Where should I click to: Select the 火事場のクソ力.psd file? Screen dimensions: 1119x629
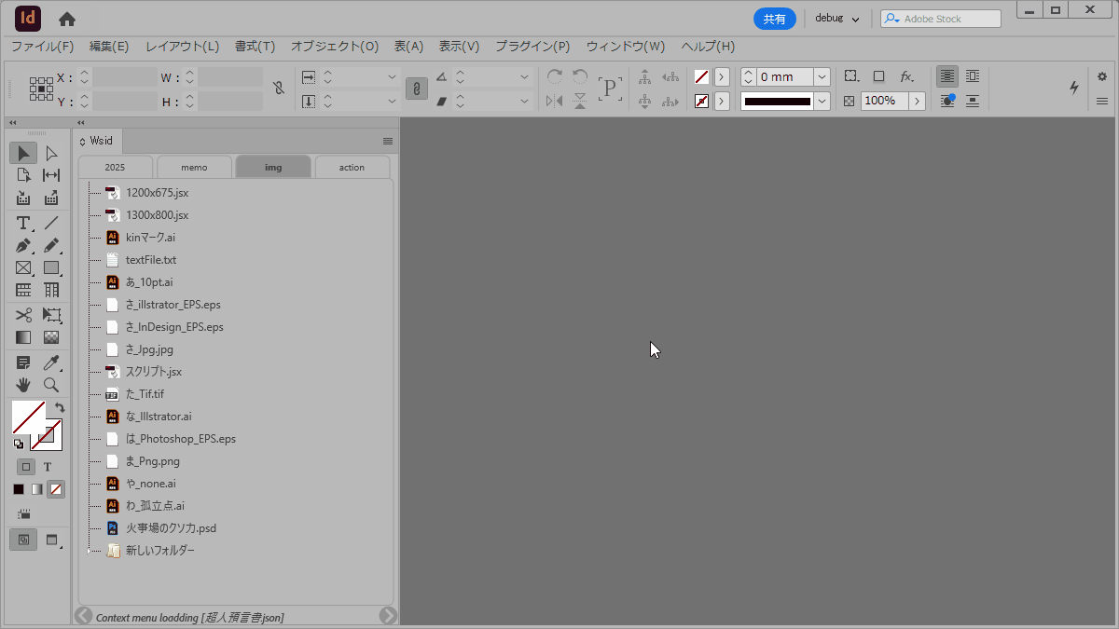coord(171,528)
